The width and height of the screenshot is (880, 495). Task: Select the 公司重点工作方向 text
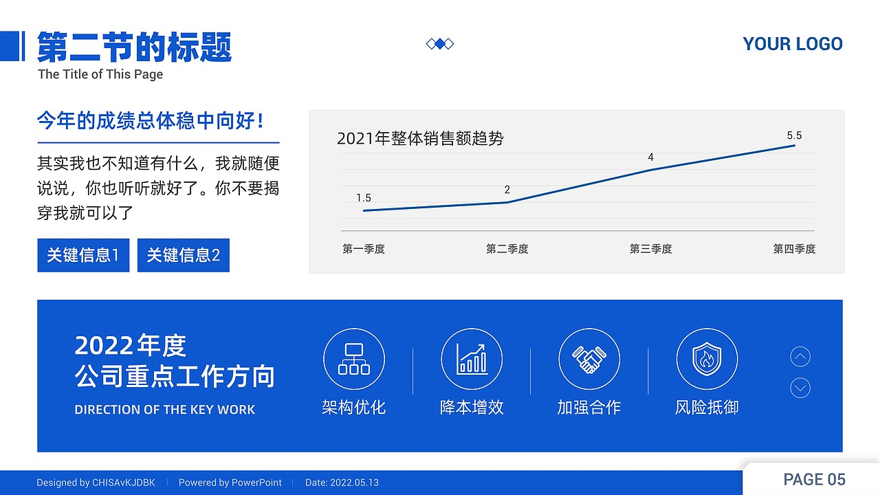coord(175,377)
